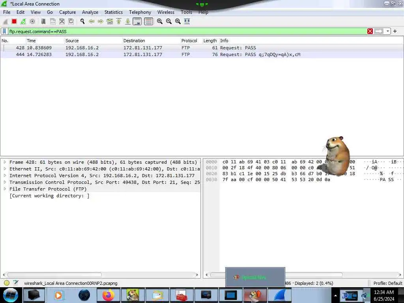Click the Profile: Default status entry
Image resolution: width=404 pixels, height=303 pixels.
[x=387, y=283]
